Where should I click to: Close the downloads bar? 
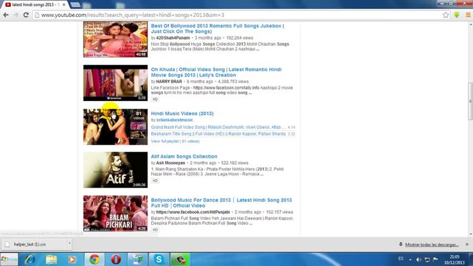467,244
